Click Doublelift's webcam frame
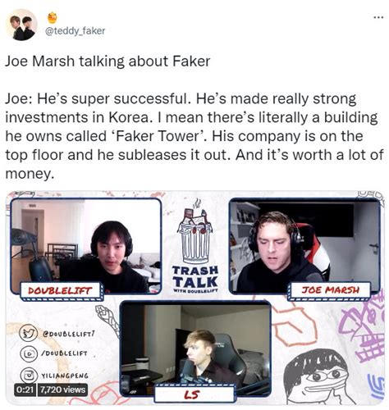The height and width of the screenshot is (410, 389). (86, 246)
